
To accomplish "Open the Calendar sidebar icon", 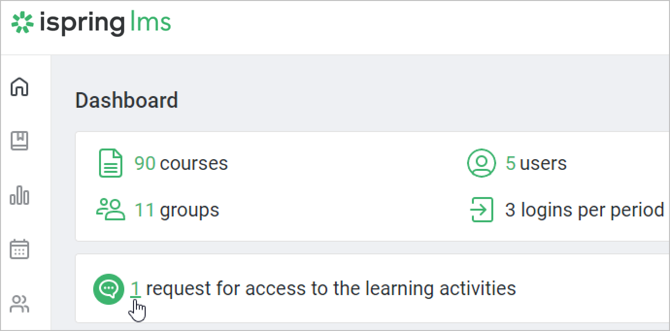I will tap(19, 249).
